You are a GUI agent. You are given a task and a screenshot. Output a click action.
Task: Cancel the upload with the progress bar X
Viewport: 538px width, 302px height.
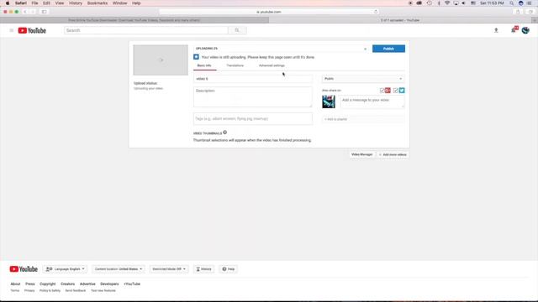(365, 49)
